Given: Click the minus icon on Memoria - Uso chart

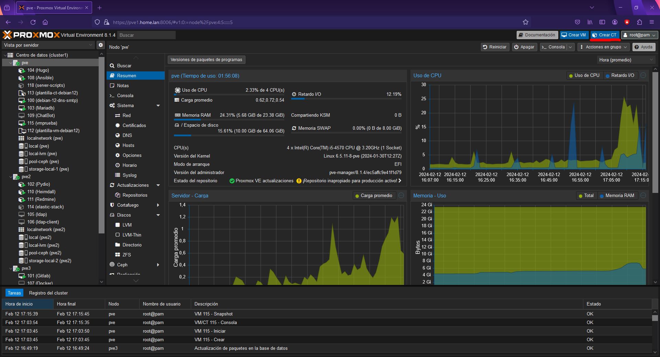Looking at the screenshot, I should coord(643,195).
